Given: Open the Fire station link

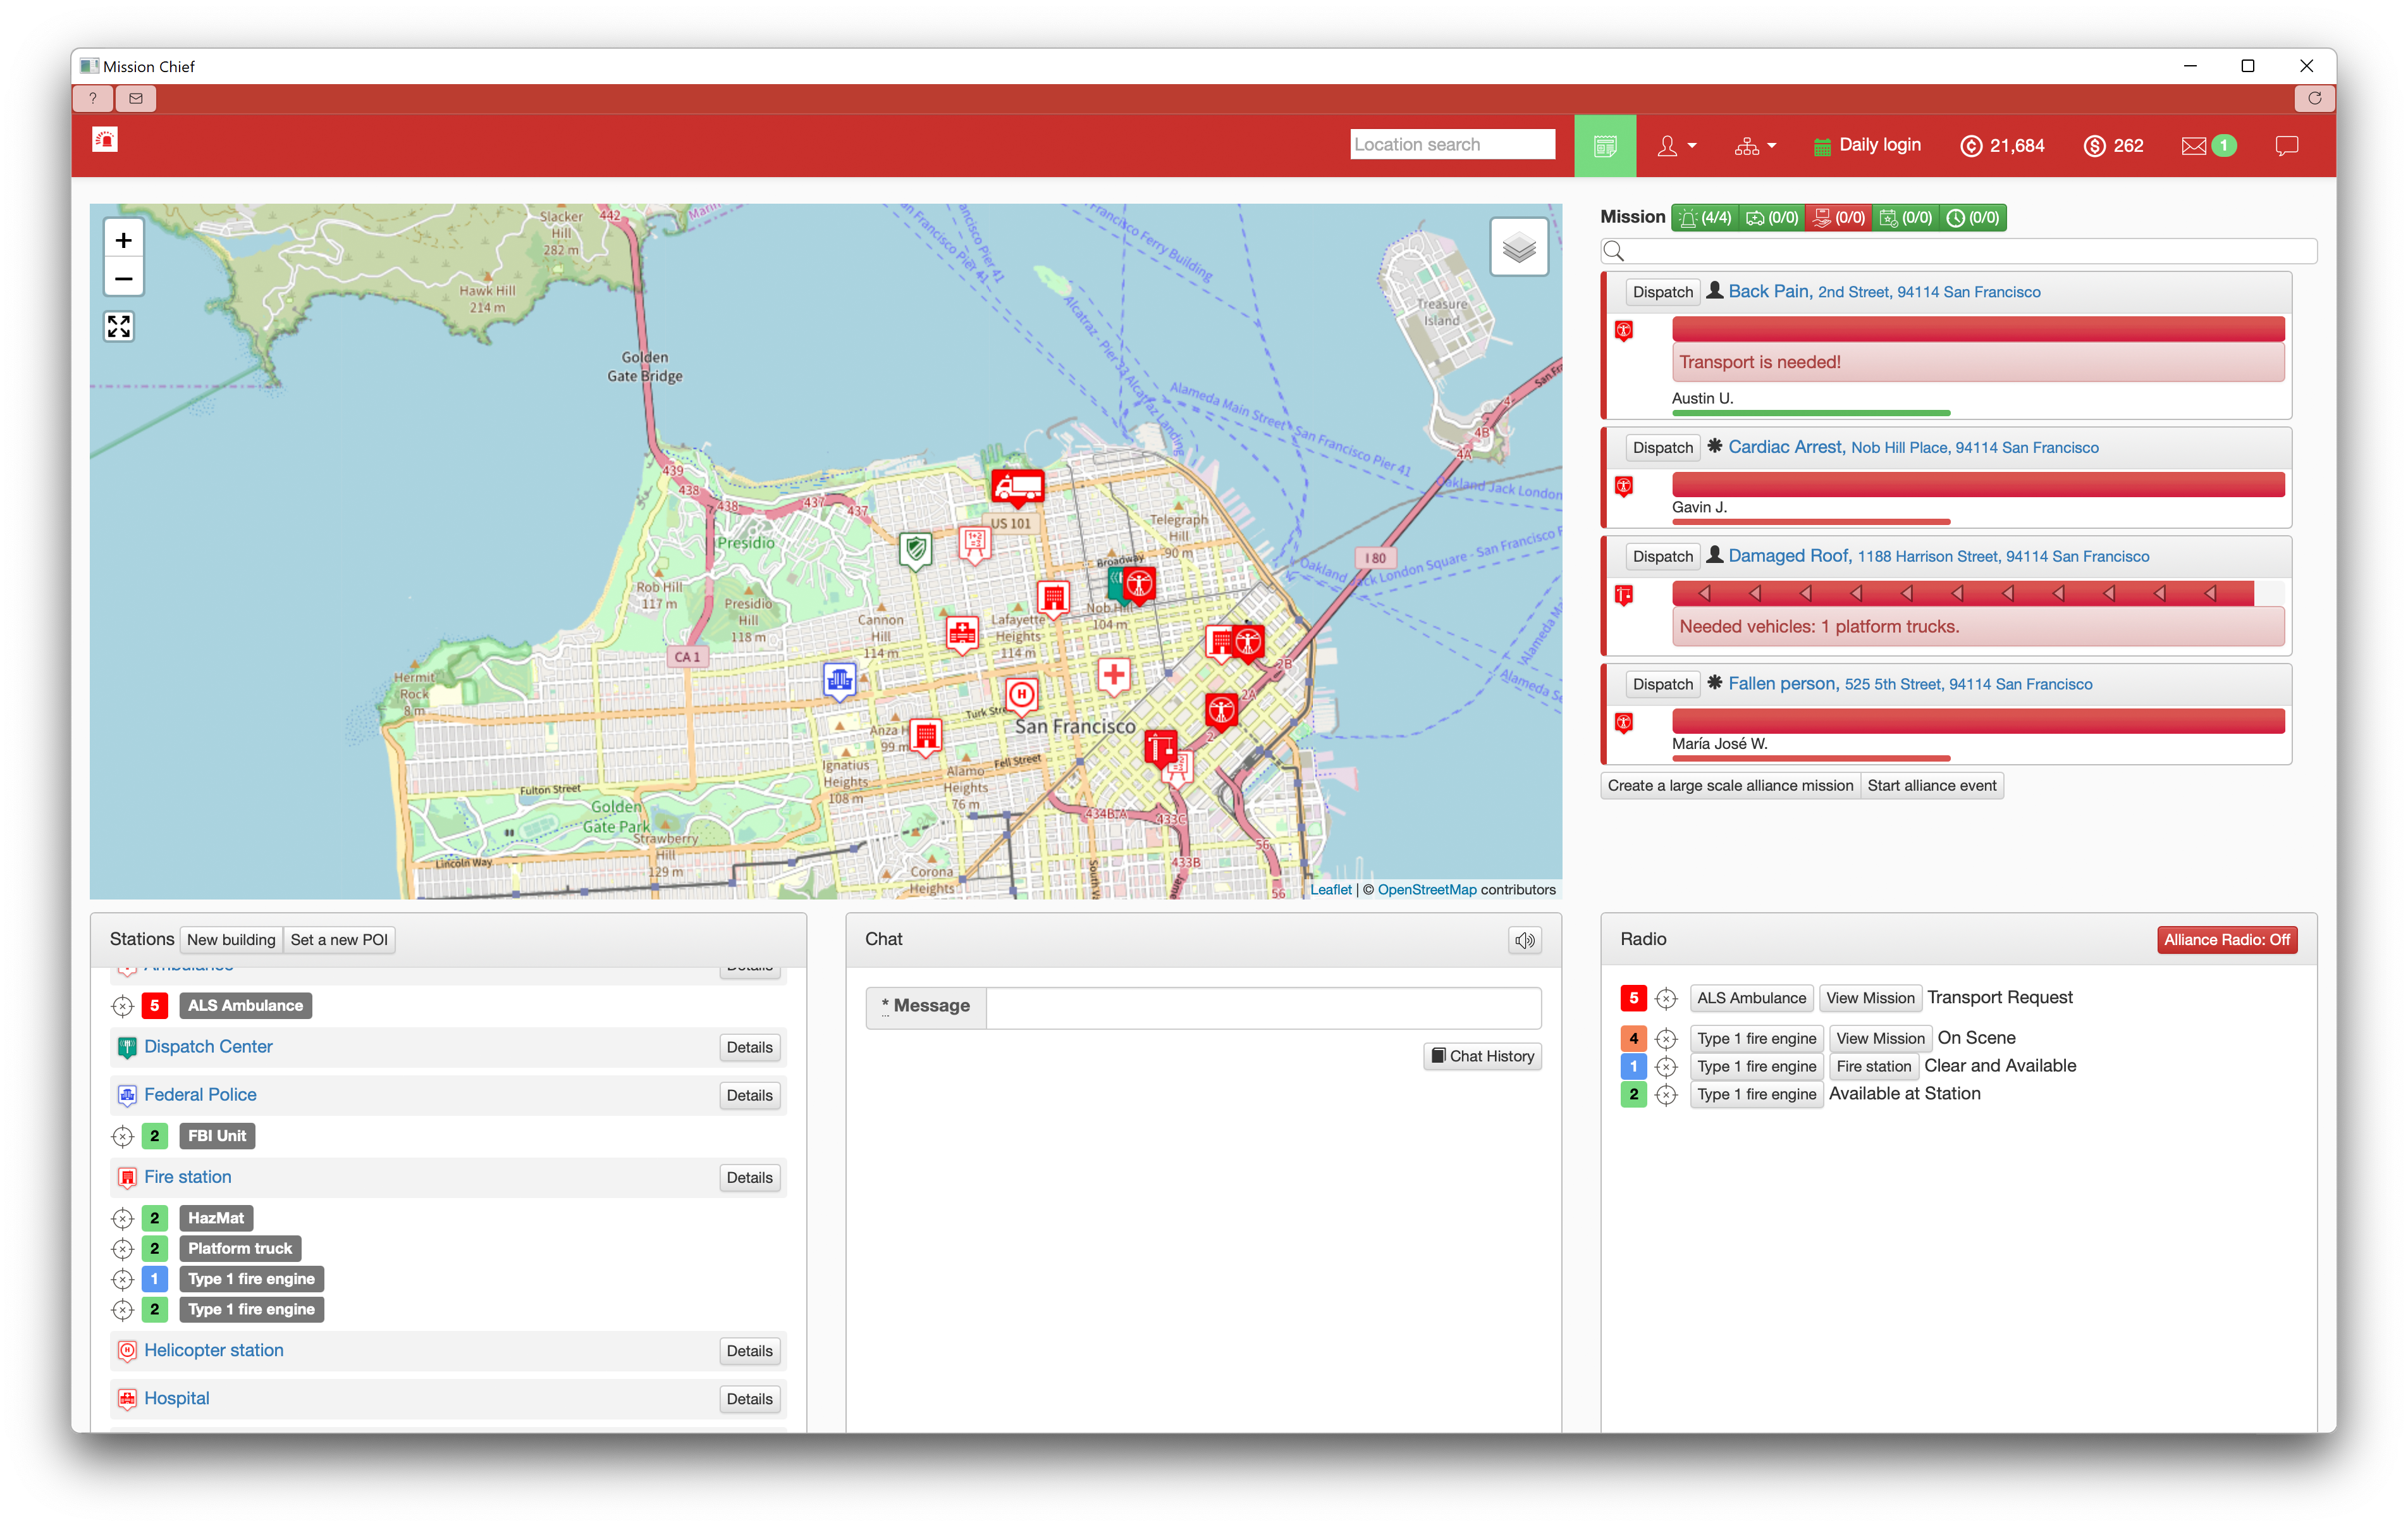Looking at the screenshot, I should pos(187,1177).
